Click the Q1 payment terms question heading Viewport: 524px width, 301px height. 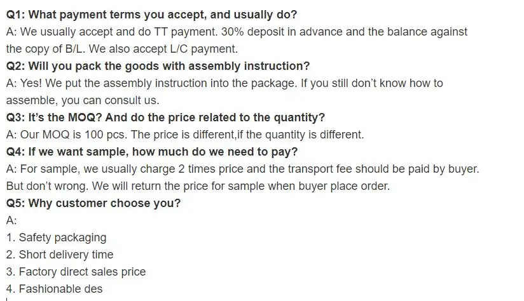(151, 14)
